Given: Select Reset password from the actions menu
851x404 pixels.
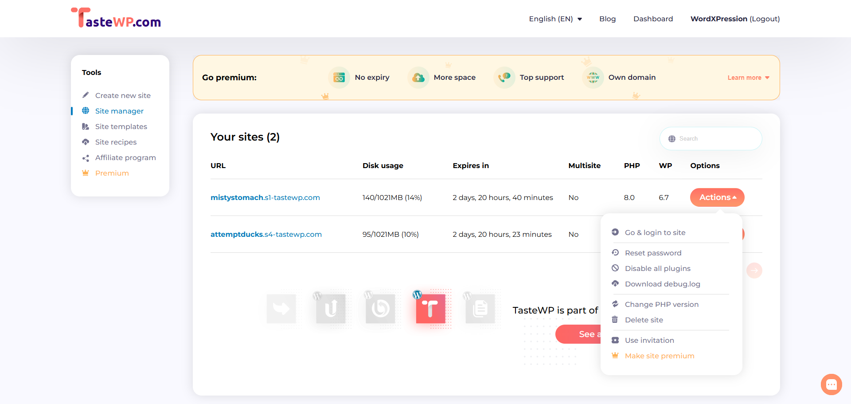Looking at the screenshot, I should pos(653,253).
